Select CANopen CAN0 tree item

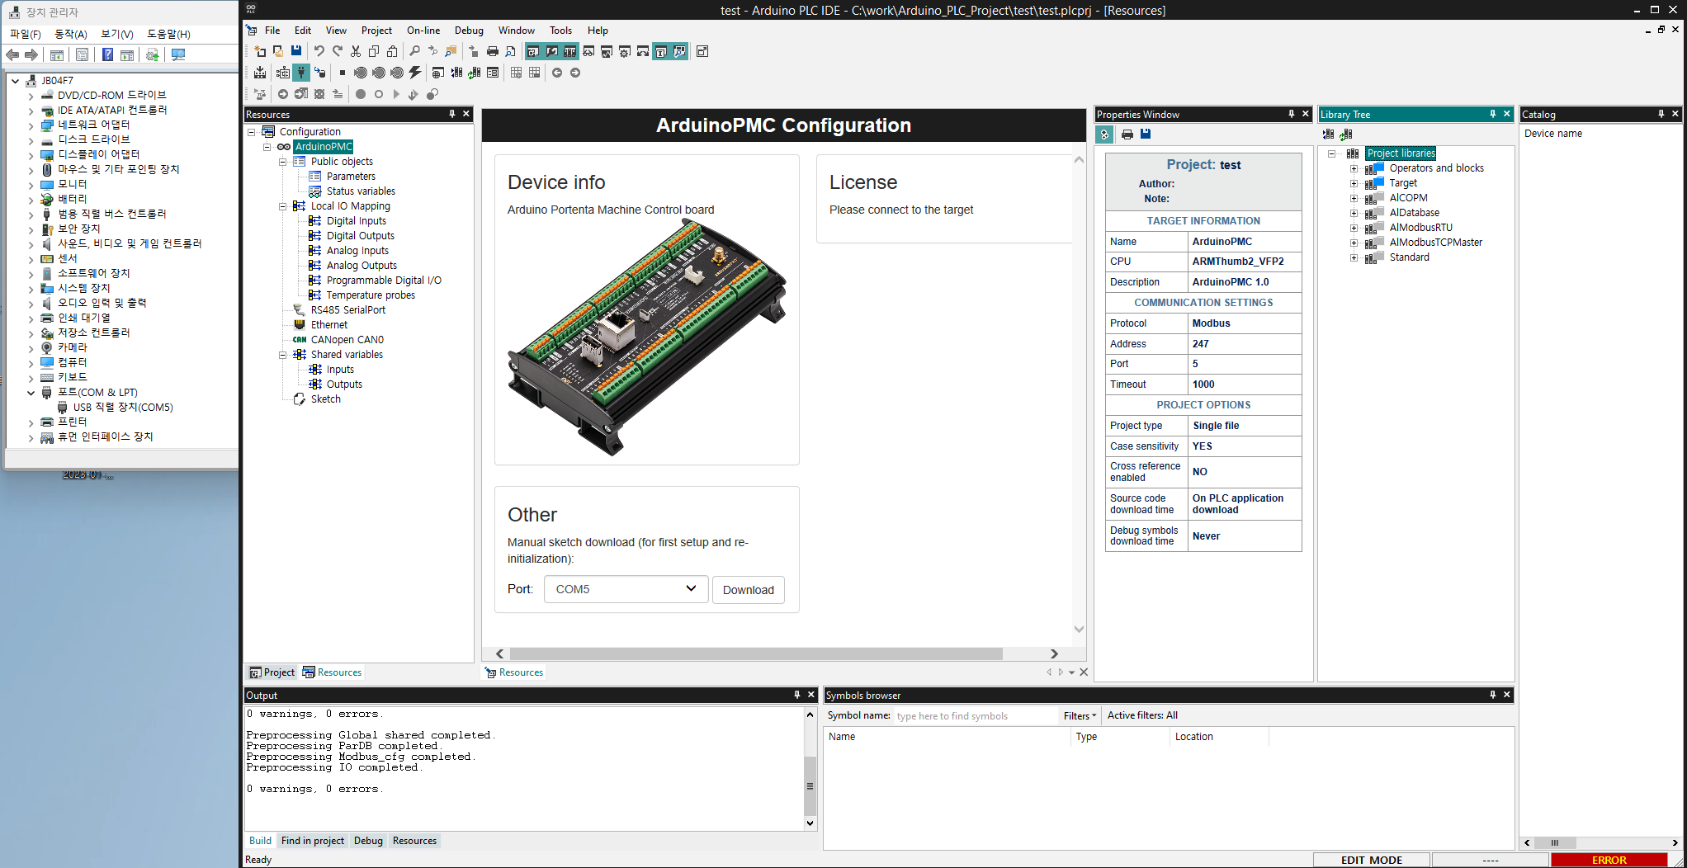[x=347, y=340]
